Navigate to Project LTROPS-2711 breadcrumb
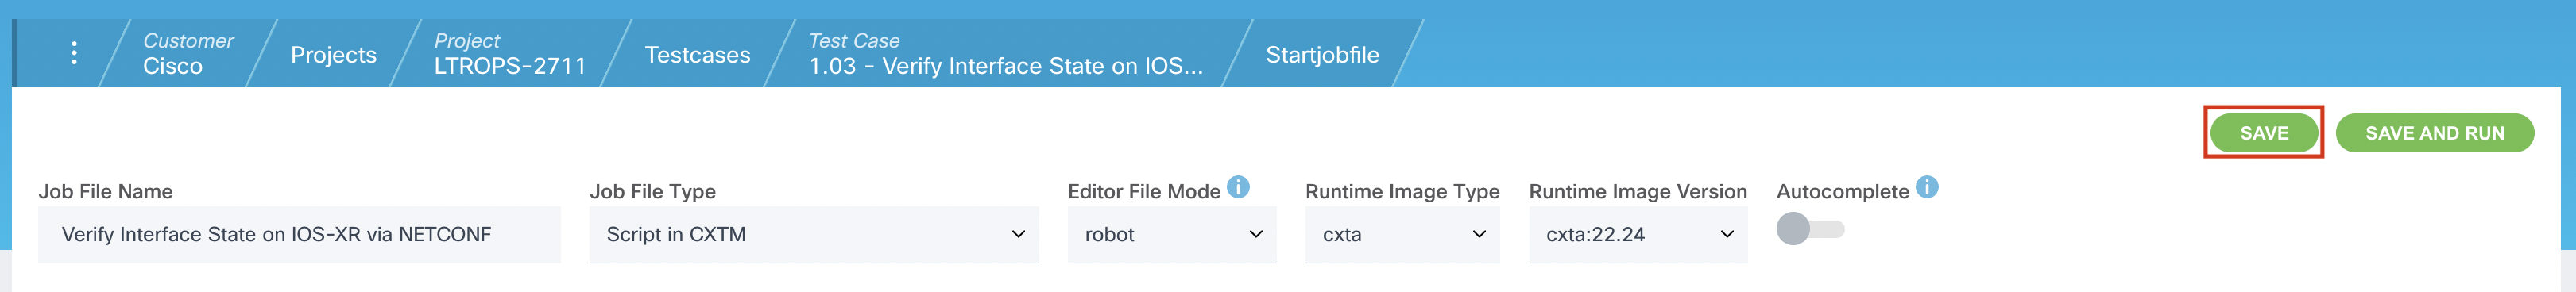The height and width of the screenshot is (292, 2576). pos(510,53)
